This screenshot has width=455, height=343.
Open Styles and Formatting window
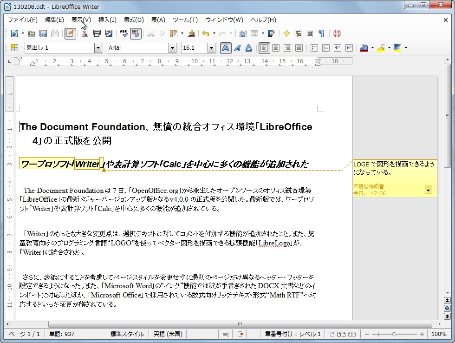14,48
